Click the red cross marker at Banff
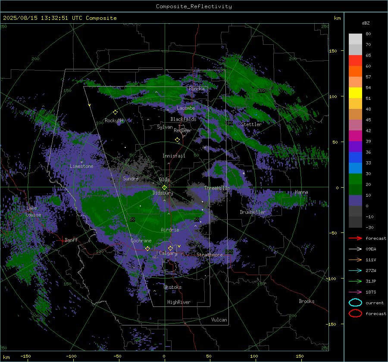 pyautogui.click(x=62, y=240)
